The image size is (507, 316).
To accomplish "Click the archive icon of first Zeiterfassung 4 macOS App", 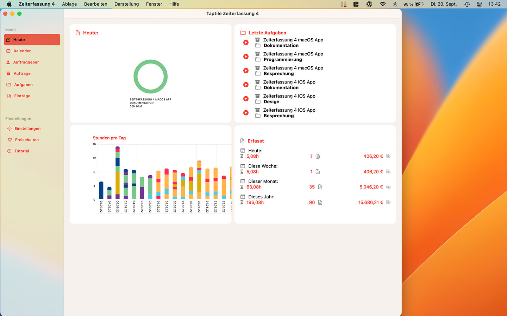I will [x=258, y=40].
